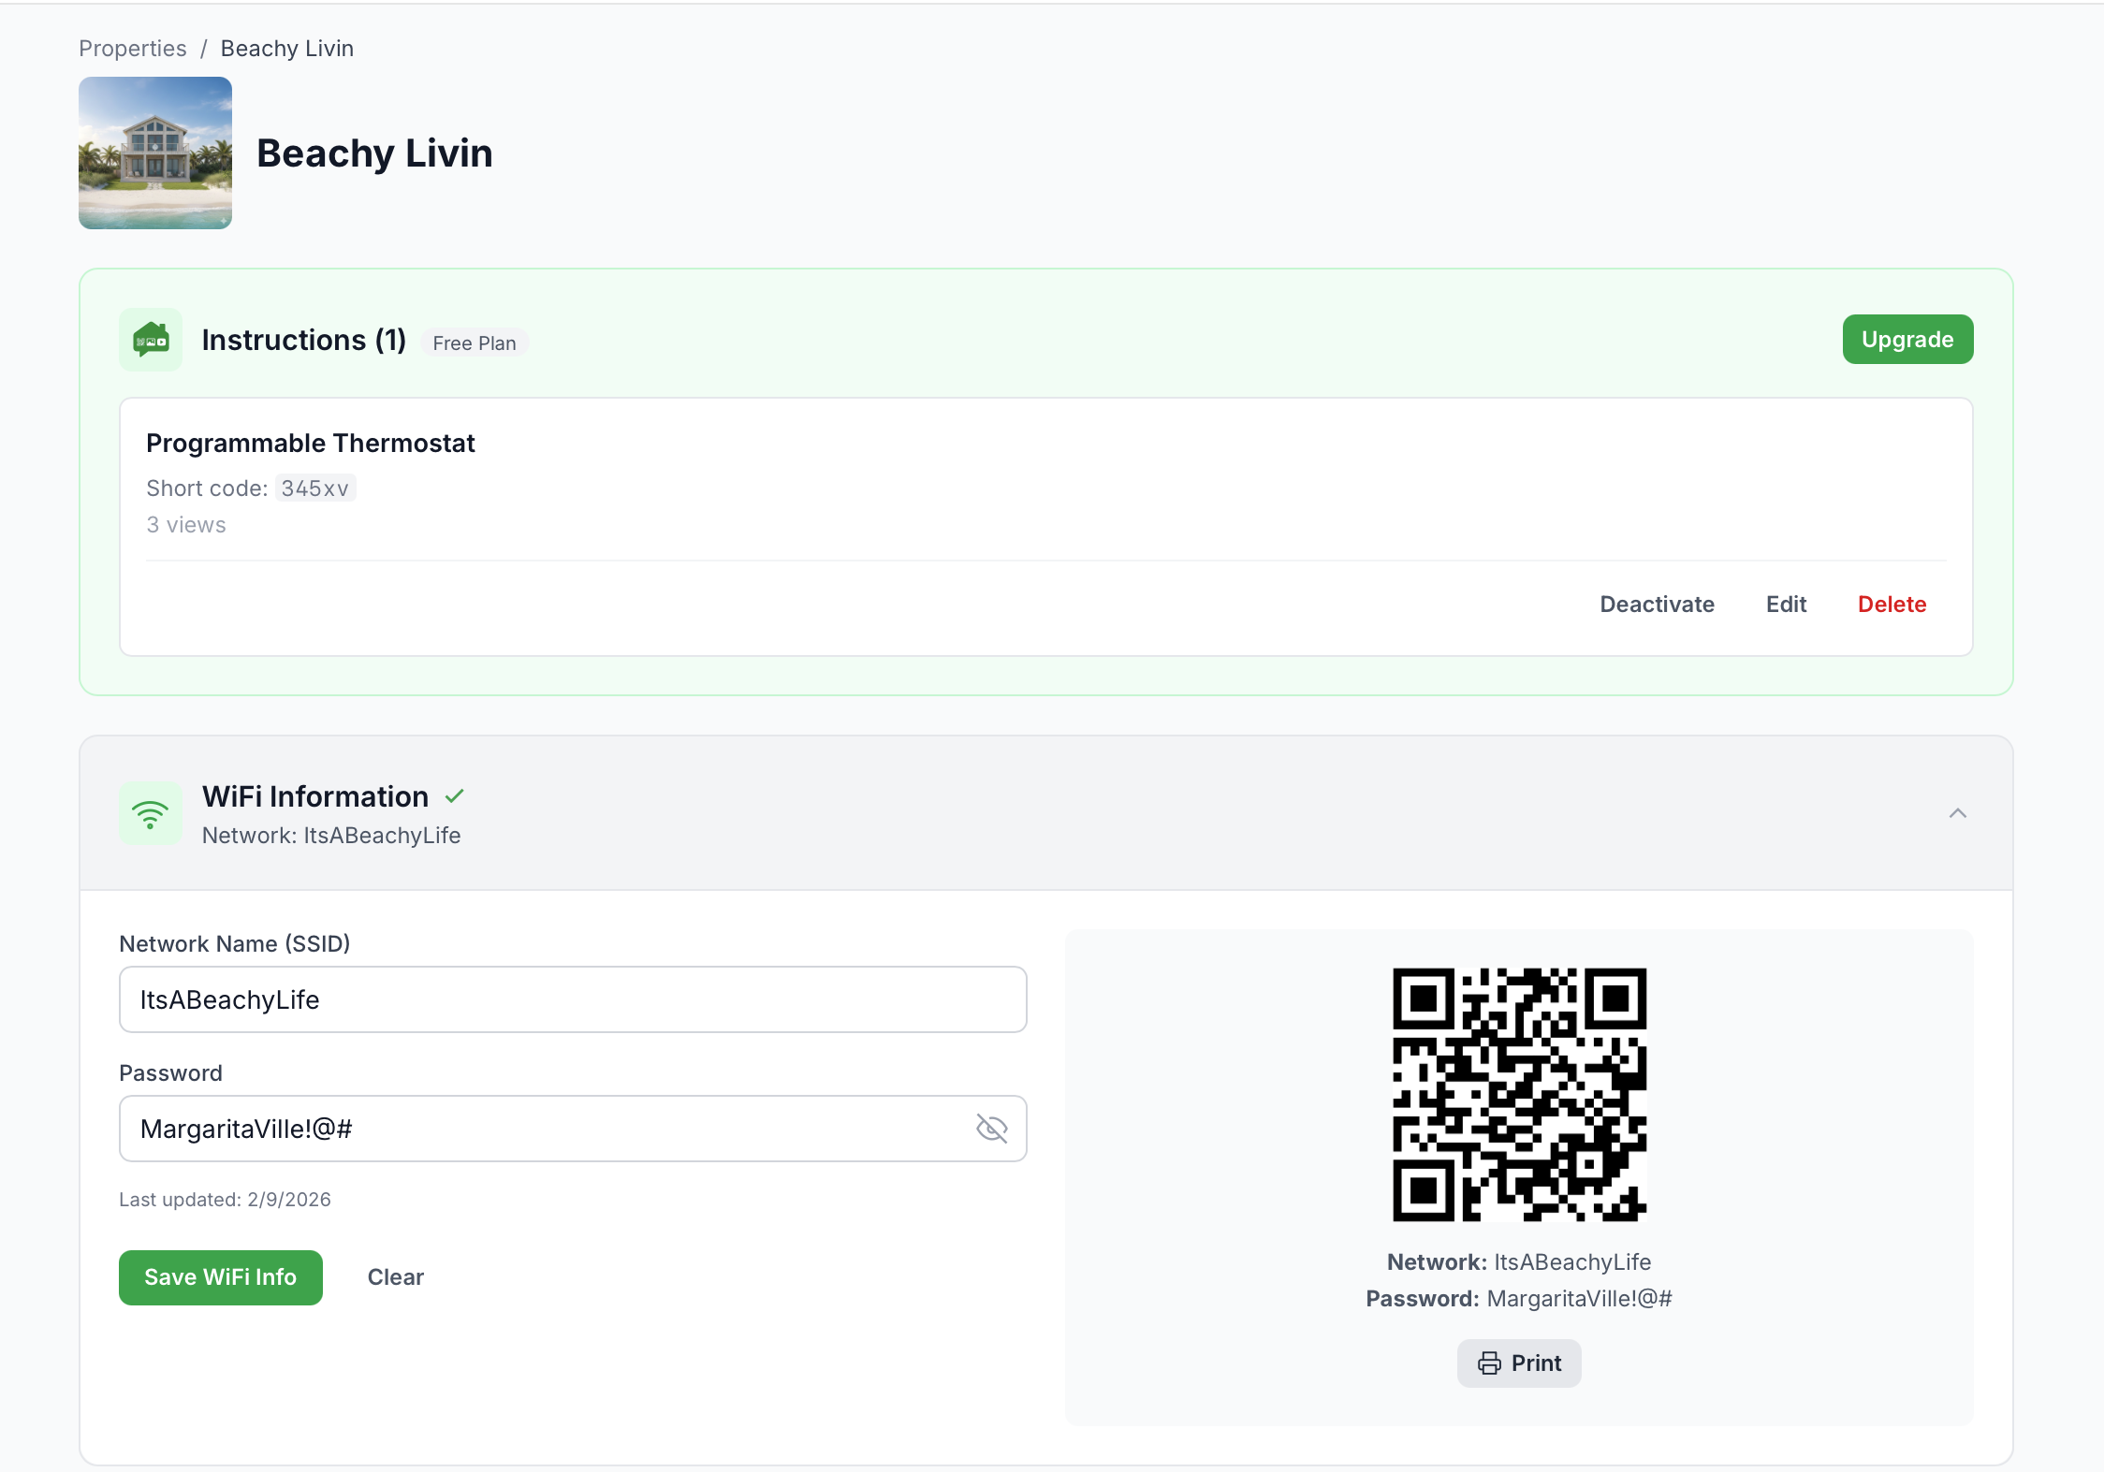Viewport: 2104px width, 1472px height.
Task: Click the green checkmark beside WiFi Information
Action: tap(455, 796)
